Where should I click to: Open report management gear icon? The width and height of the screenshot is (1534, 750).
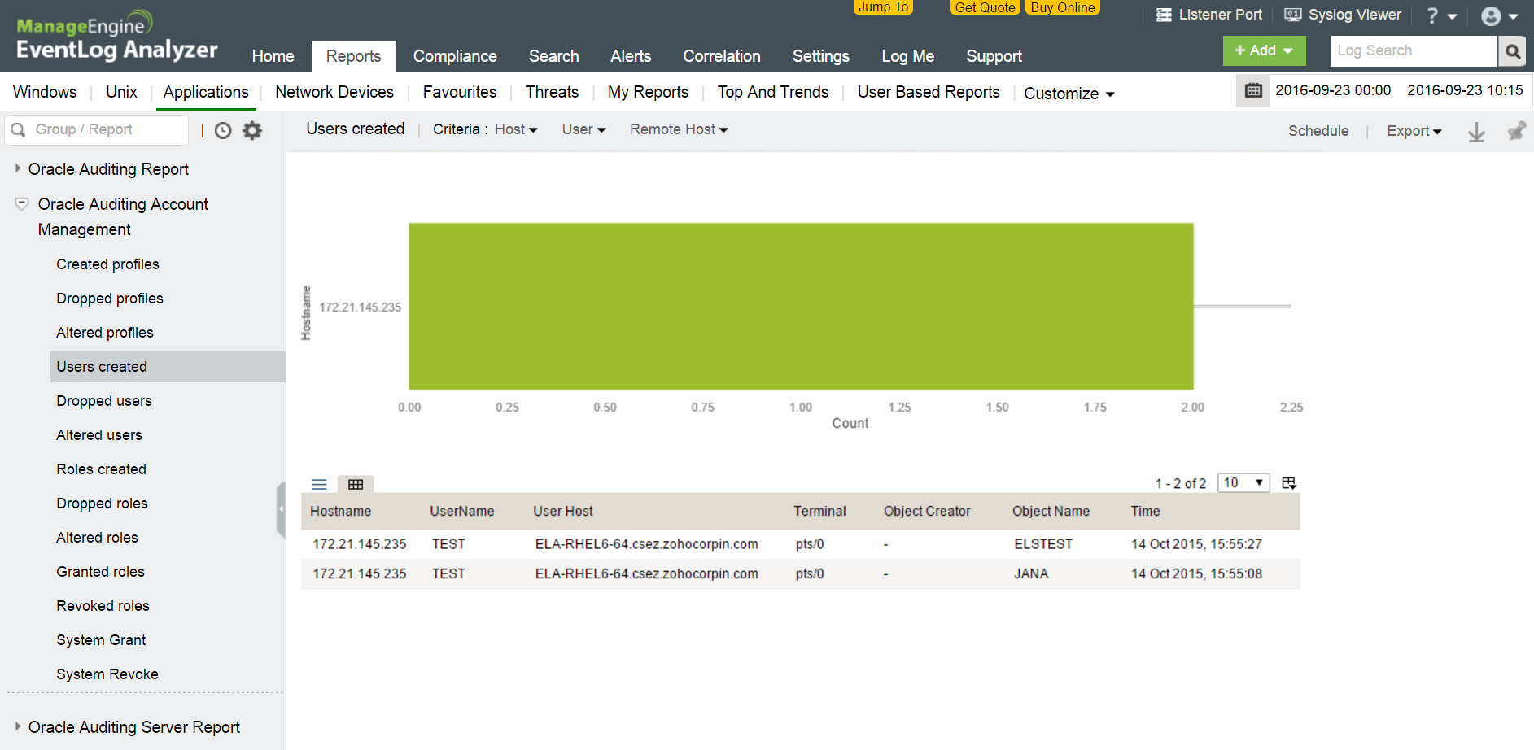click(x=253, y=130)
